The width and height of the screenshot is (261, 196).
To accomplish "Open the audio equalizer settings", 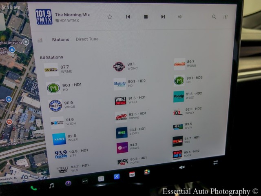I will tap(226, 17).
